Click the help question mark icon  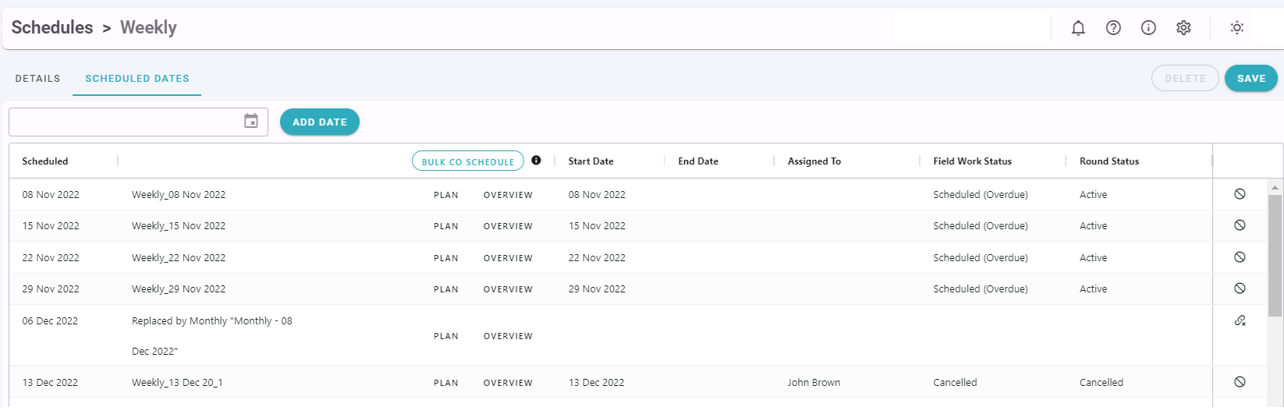1113,28
